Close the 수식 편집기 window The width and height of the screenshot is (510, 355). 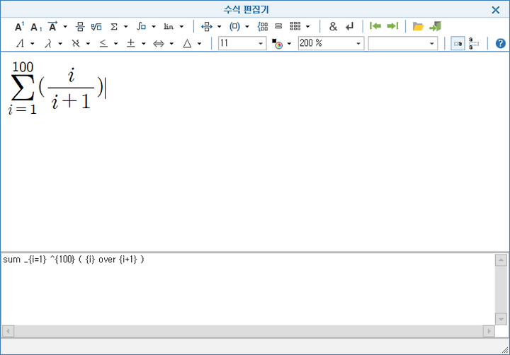(495, 10)
